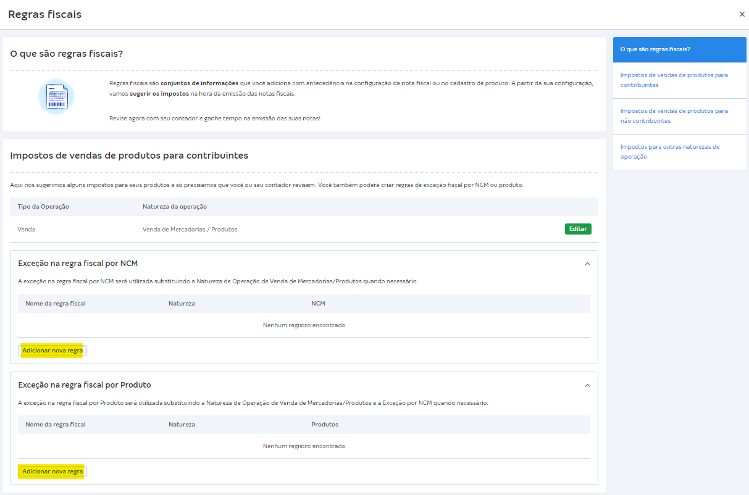
Task: Click 'Exceção na regra fiscal por Produto' heading
Action: coord(85,385)
